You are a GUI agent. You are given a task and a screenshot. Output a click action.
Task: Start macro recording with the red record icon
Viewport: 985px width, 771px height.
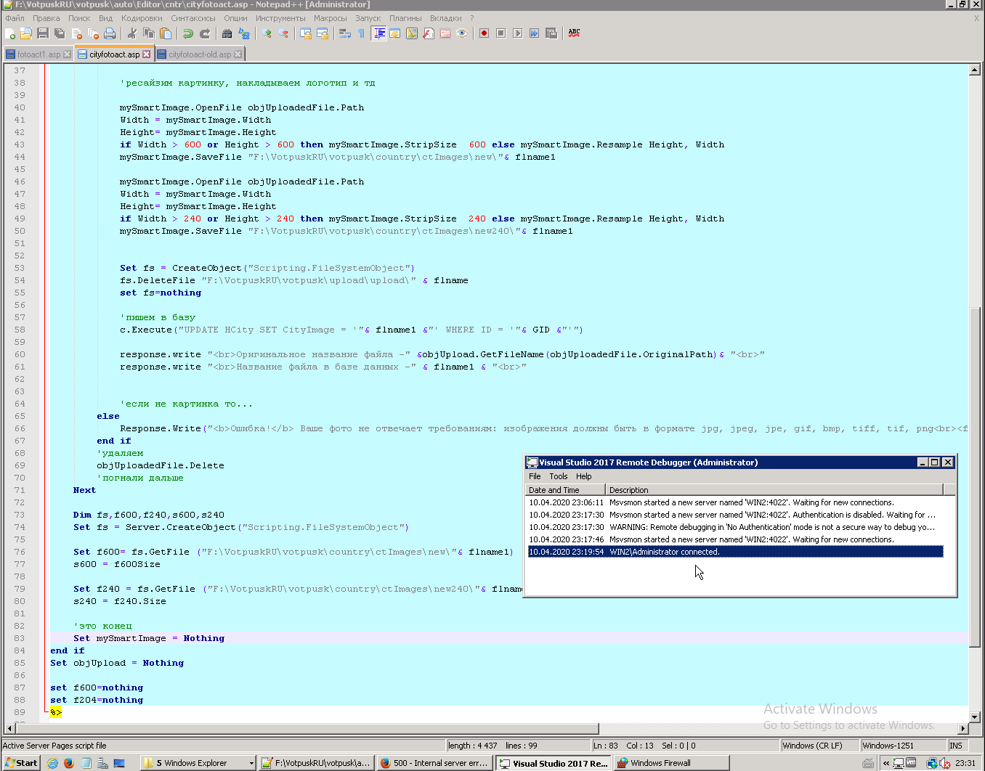tap(484, 33)
